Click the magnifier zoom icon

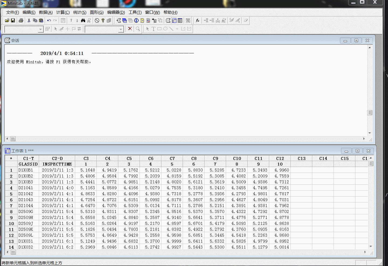[x=138, y=29]
